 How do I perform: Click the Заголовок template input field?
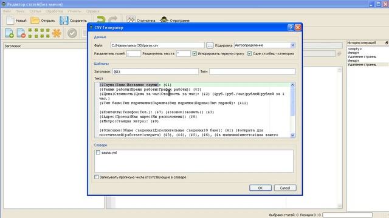pos(156,71)
